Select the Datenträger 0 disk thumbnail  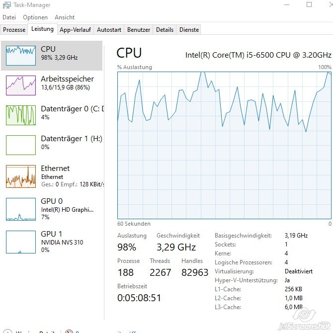click(x=21, y=115)
